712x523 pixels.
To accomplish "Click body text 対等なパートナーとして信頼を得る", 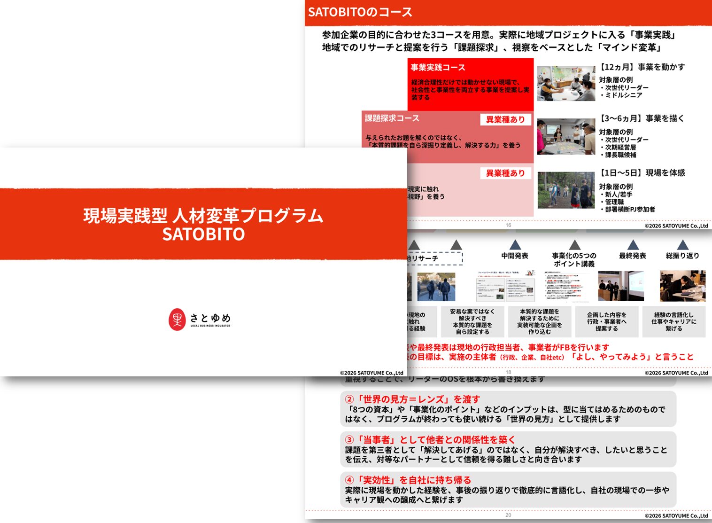I will click(x=440, y=459).
